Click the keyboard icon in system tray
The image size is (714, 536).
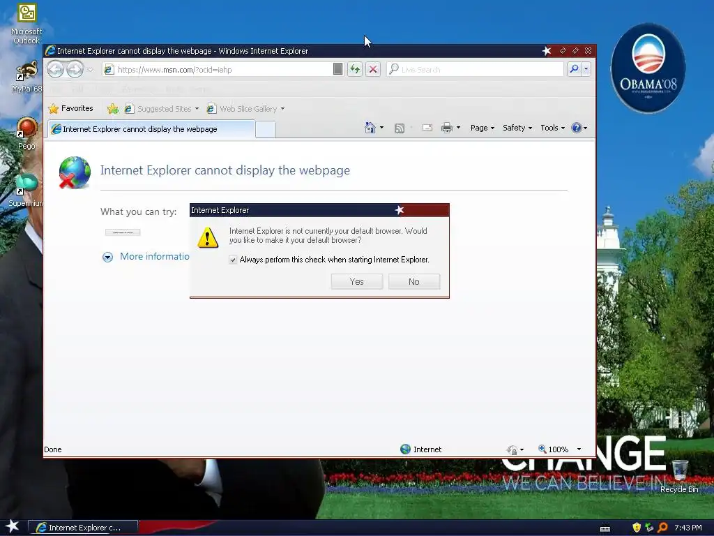click(605, 528)
